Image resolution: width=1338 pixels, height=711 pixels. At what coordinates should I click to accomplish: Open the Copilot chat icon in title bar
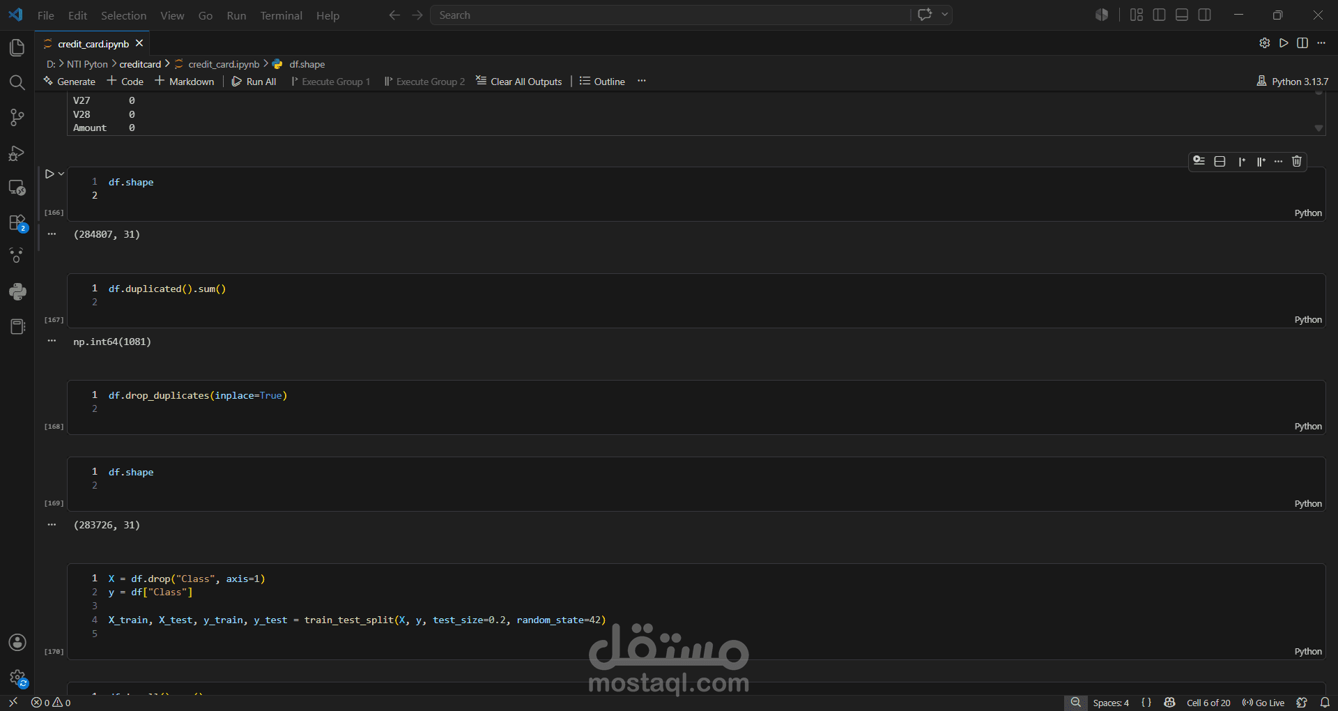(925, 15)
